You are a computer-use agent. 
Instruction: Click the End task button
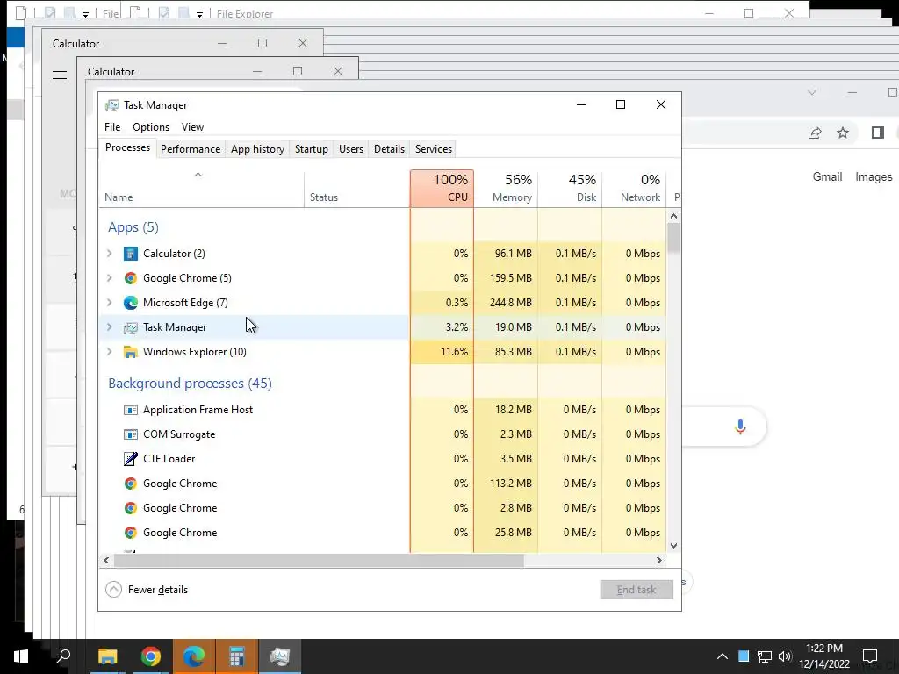(636, 590)
